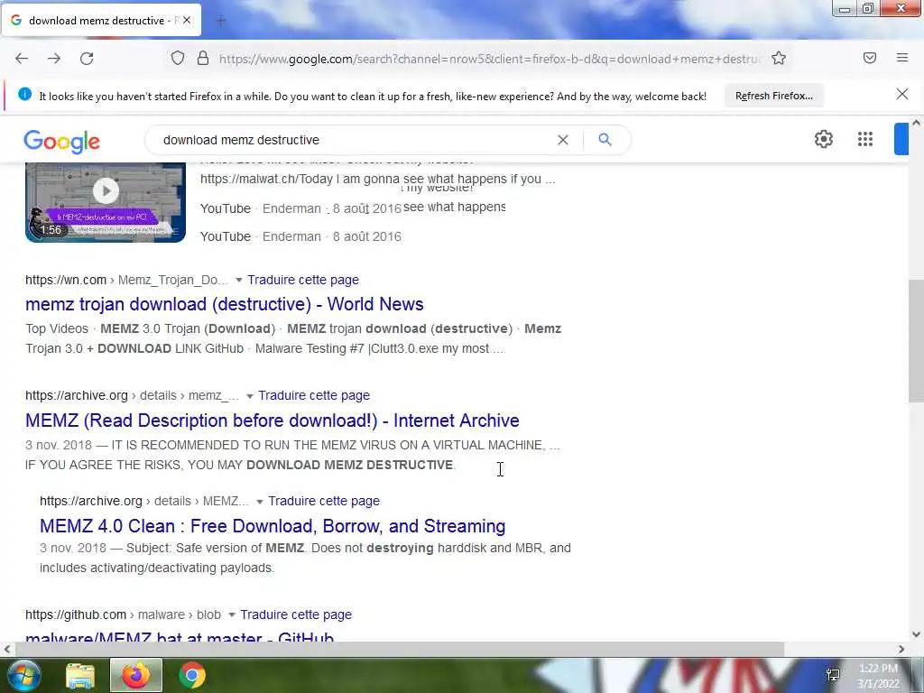Click the https://wn.com result URL
The width and height of the screenshot is (924, 693).
(x=66, y=280)
